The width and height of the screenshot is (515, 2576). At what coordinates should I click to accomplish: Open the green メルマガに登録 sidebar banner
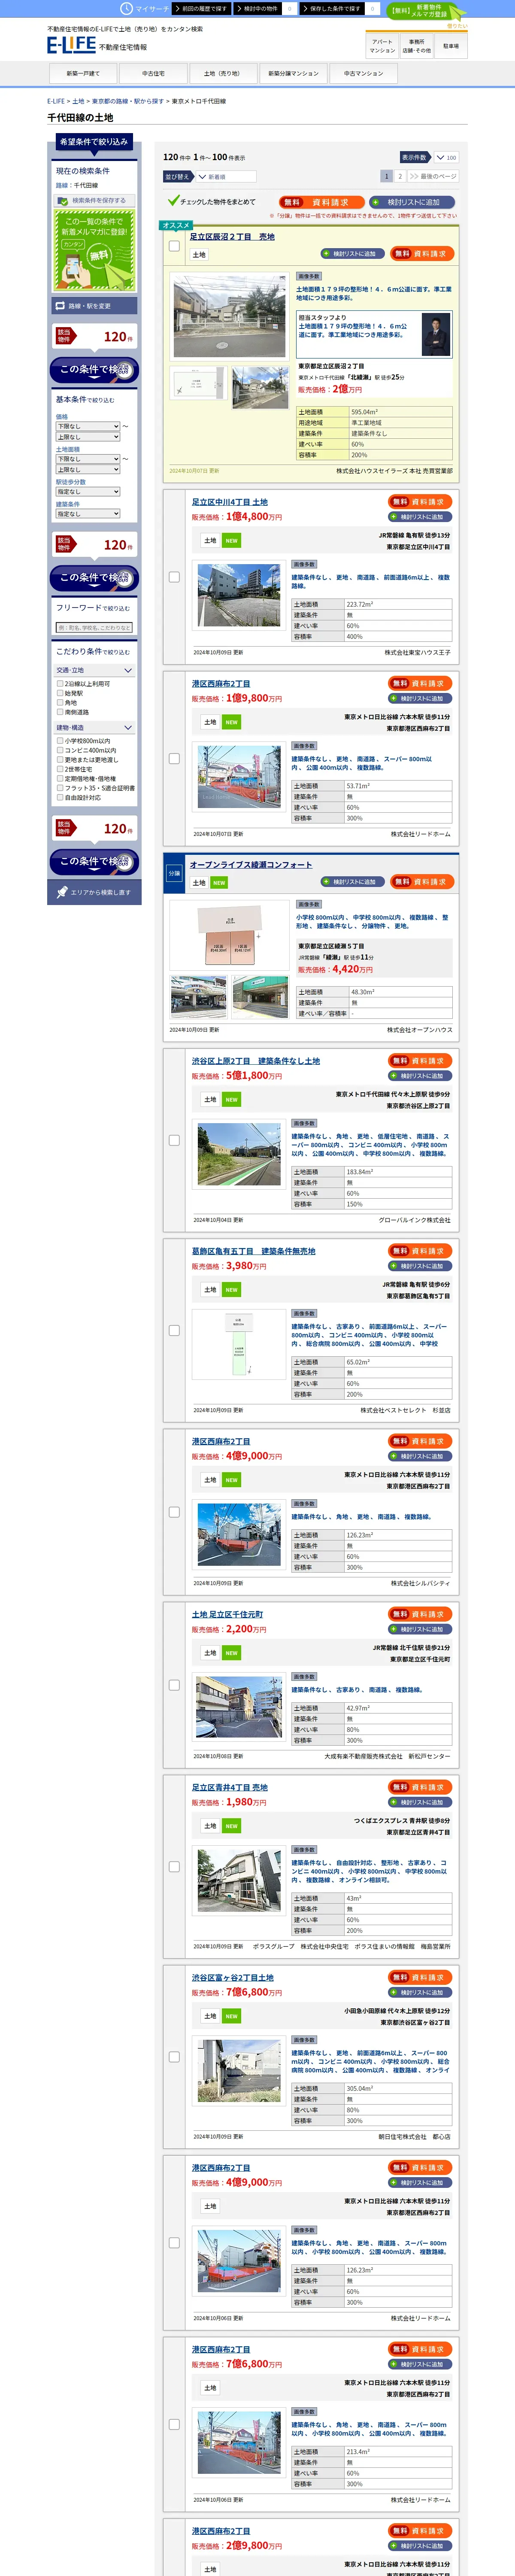pos(93,250)
